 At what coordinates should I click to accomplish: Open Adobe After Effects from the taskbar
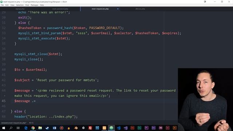click(154, 128)
